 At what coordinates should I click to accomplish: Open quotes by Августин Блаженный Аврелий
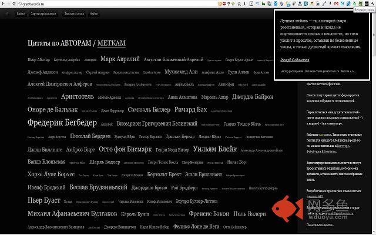click(173, 59)
